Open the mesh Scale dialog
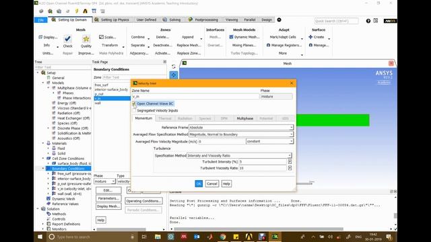Viewport: 431px width, 242px height. 108,37
